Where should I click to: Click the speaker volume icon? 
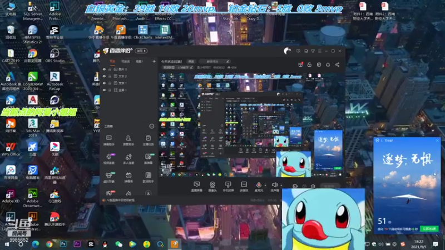tap(274, 185)
